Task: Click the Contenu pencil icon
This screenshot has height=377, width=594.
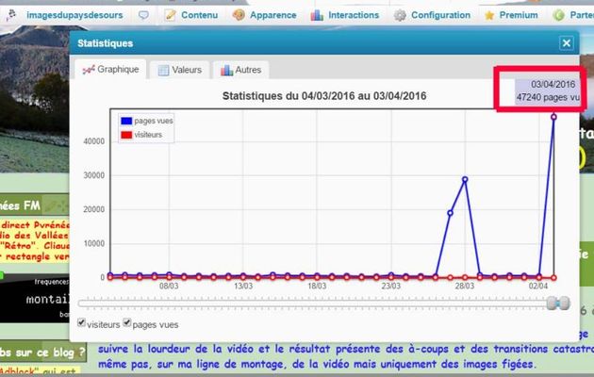Action: [170, 15]
